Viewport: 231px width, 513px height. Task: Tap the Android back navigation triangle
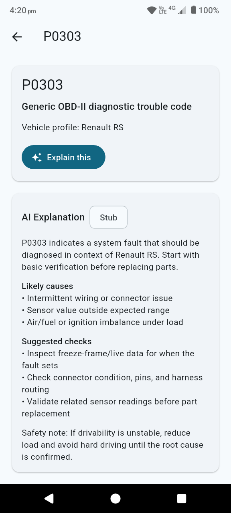click(49, 498)
